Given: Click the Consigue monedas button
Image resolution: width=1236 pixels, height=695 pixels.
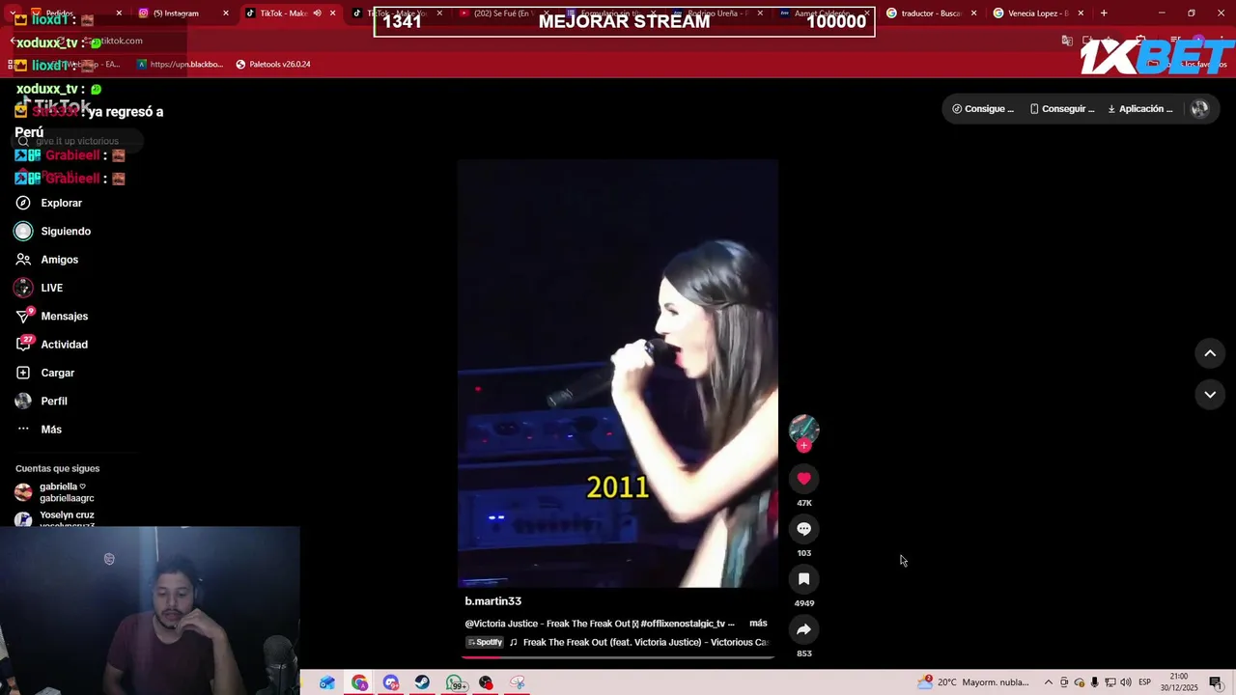Looking at the screenshot, I should (983, 109).
